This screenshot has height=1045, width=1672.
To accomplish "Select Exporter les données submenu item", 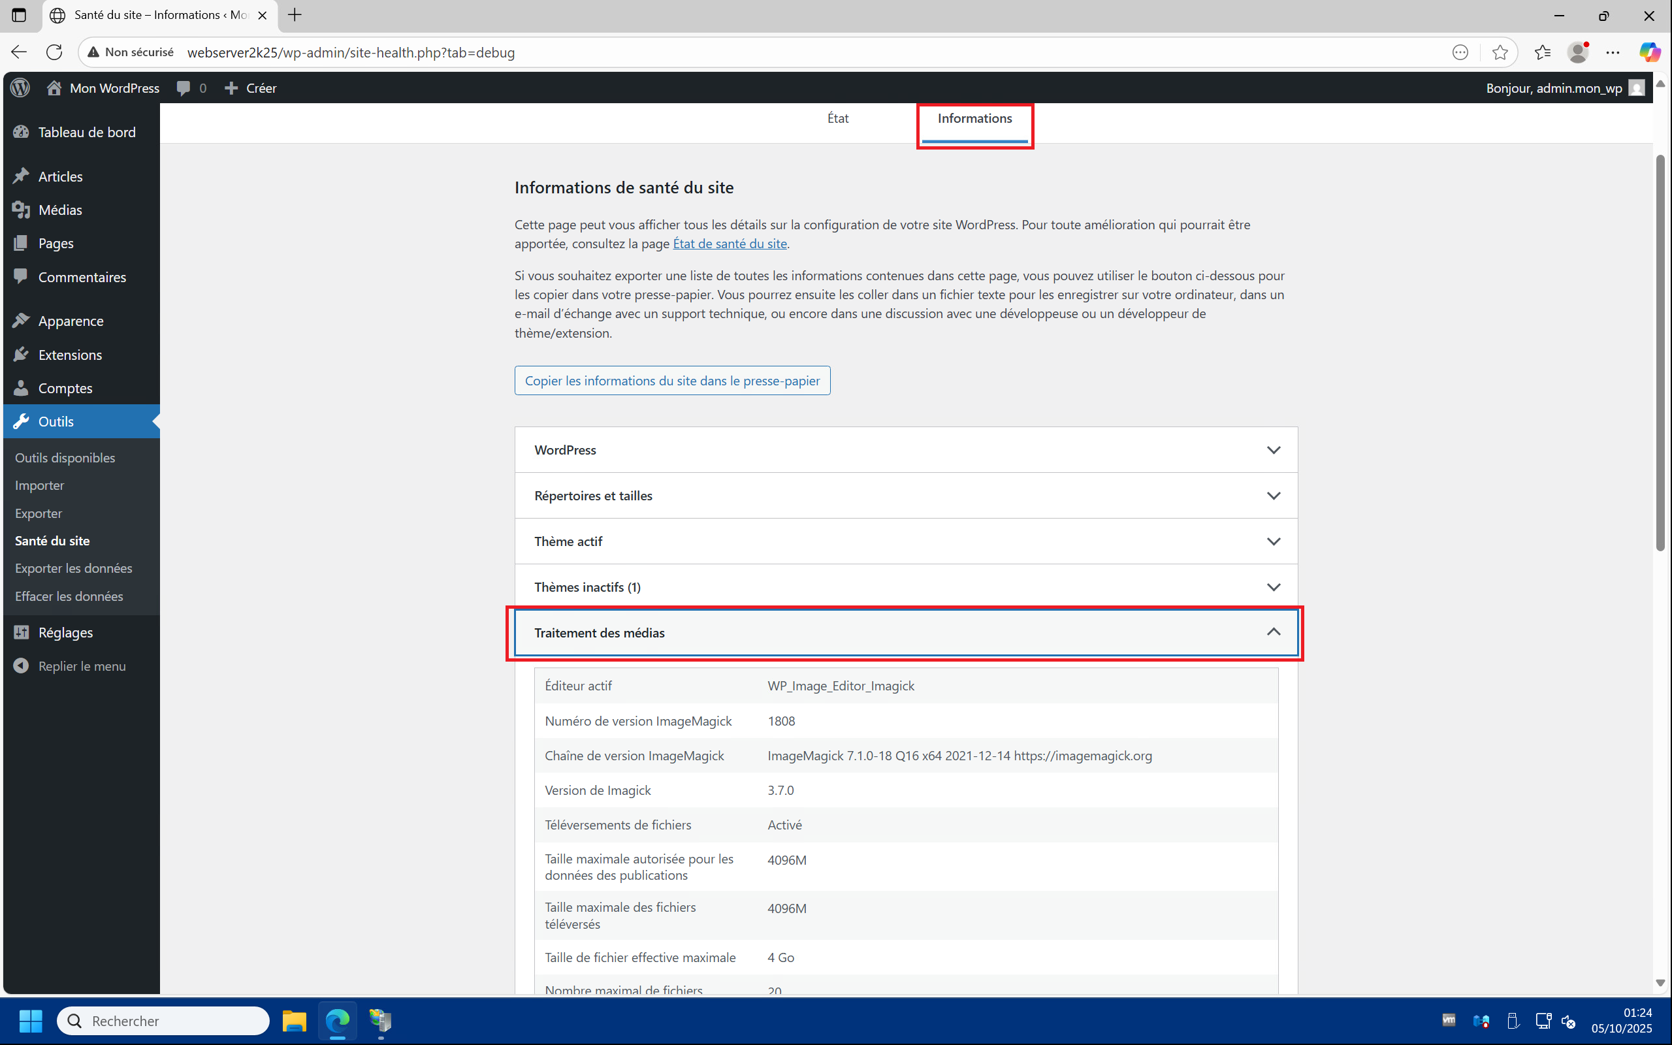I will pos(73,568).
